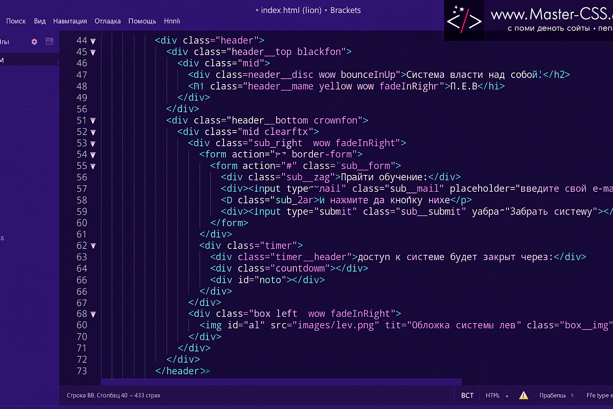Click the split view layout icon
Viewport: 613px width, 409px height.
tap(49, 42)
